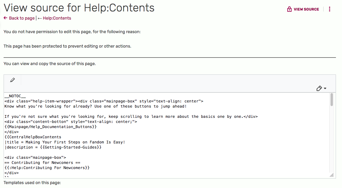This screenshot has height=188, width=342.
Task: Click the source box vertical scrollbar thumb
Action: point(331,100)
